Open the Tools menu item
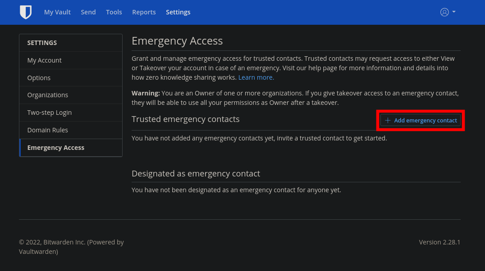This screenshot has height=271, width=485. (114, 12)
